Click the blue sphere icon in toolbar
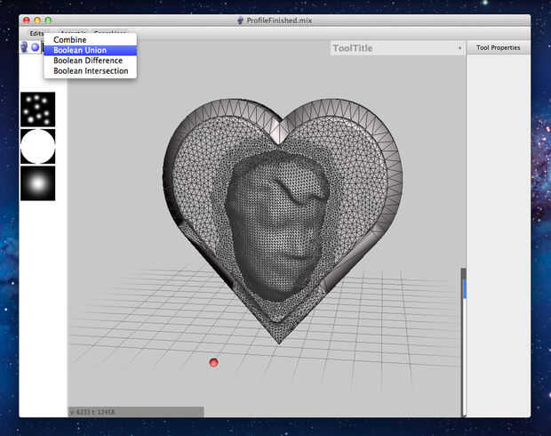The width and height of the screenshot is (551, 436). coord(36,47)
